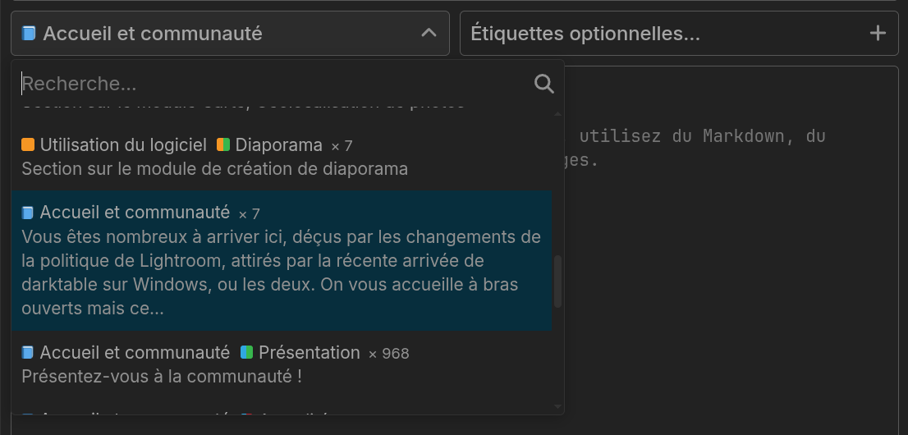This screenshot has width=908, height=435.
Task: Click the scrollbar down arrow
Action: pos(557,407)
